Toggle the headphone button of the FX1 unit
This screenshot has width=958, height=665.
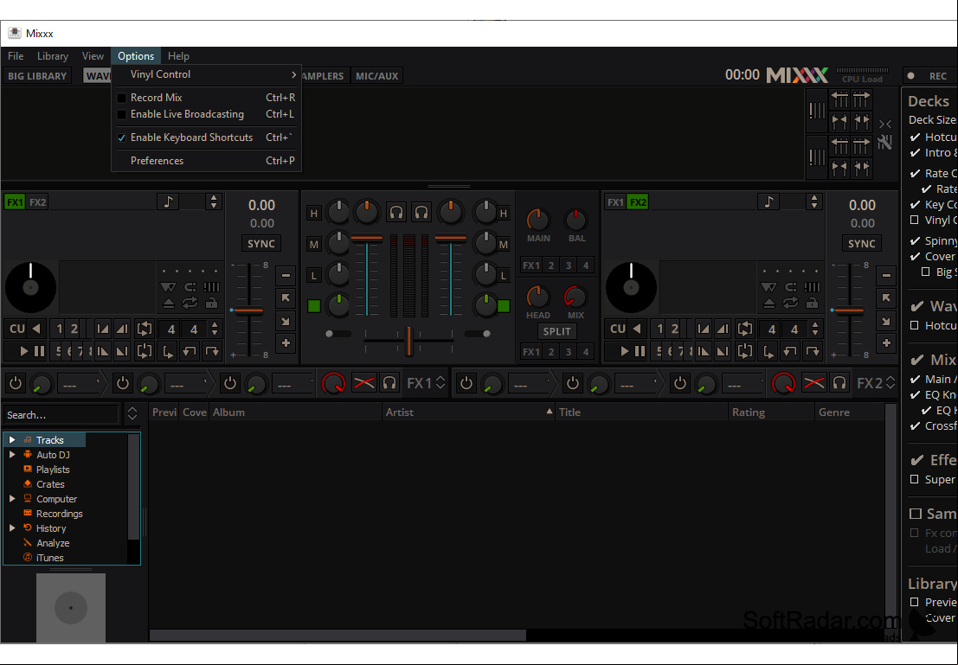coord(389,383)
